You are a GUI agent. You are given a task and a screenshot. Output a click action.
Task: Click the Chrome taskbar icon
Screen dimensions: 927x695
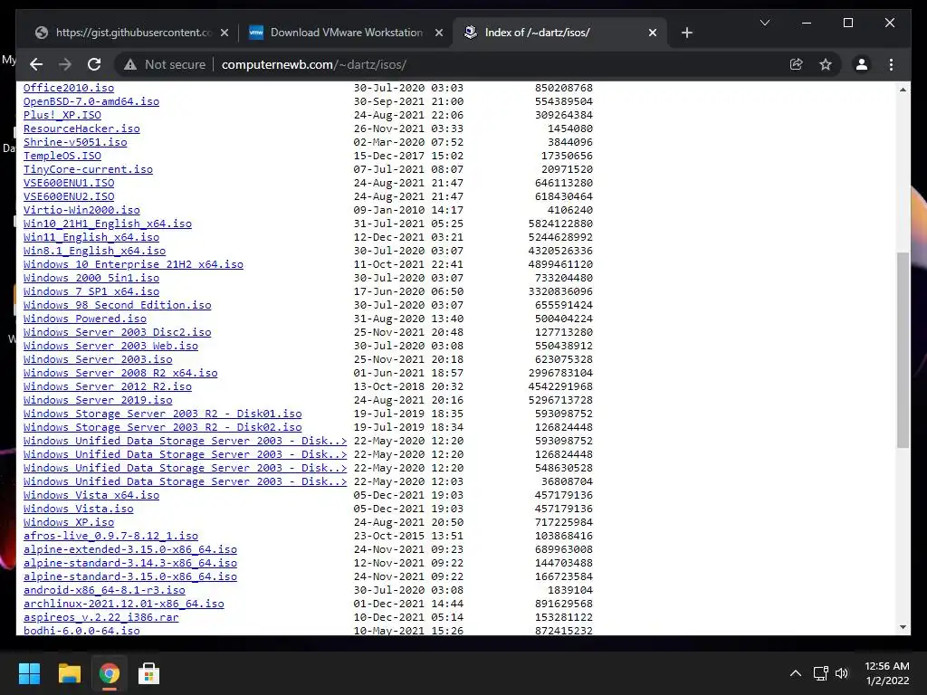pos(109,673)
